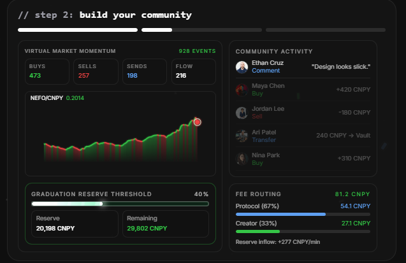Image resolution: width=406 pixels, height=263 pixels.
Task: Click the third empty step progress bar
Action: tap(326, 30)
